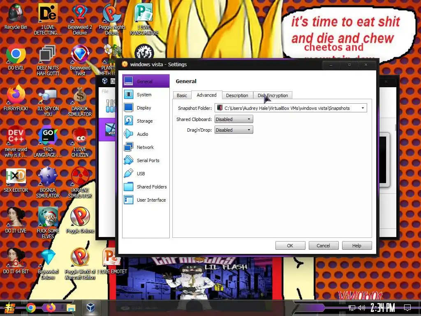421x316 pixels.
Task: Click the VirtualBox taskbar button
Action: (x=90, y=308)
